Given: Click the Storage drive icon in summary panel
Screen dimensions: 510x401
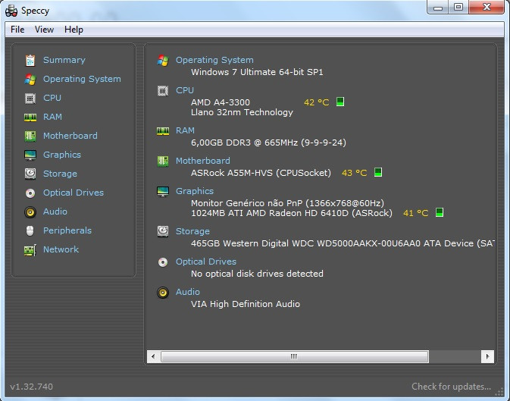Looking at the screenshot, I should (x=163, y=231).
